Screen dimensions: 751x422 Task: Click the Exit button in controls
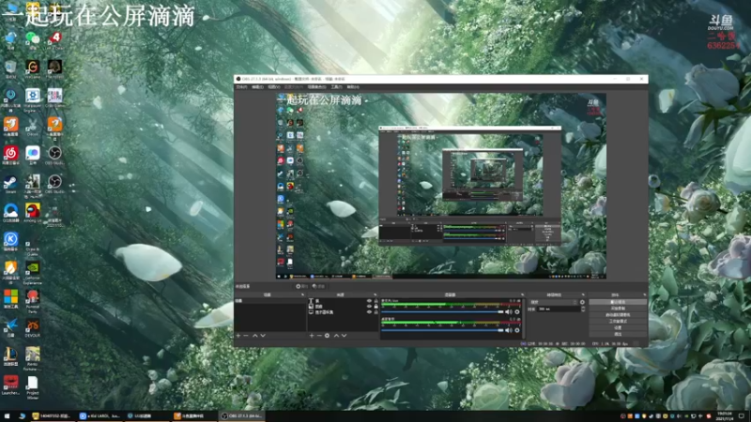tap(618, 334)
